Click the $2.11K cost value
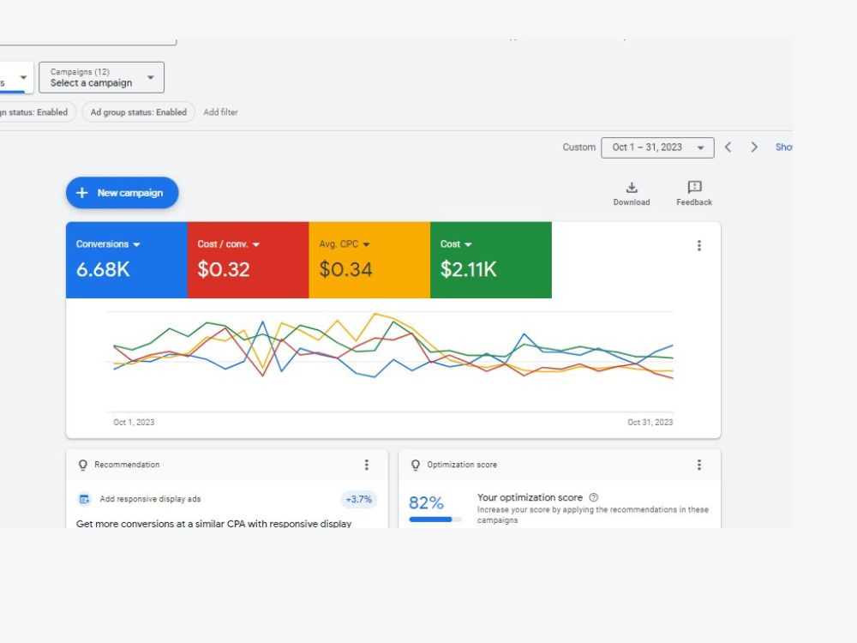857x643 pixels. click(x=469, y=269)
